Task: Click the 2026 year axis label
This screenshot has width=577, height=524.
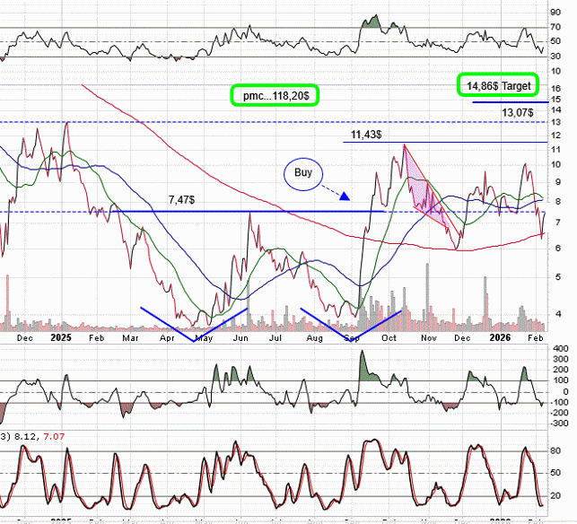Action: [502, 338]
